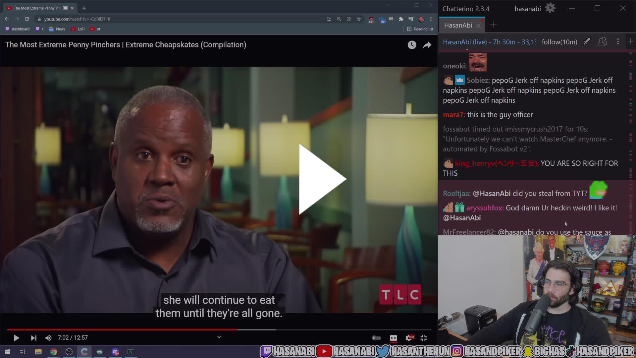Open the LoFi bookmark
This screenshot has width=636, height=358.
click(78, 29)
